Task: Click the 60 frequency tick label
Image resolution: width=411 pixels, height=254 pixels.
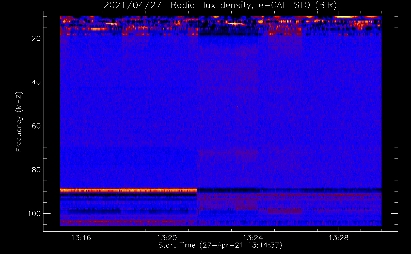Action: coord(36,126)
